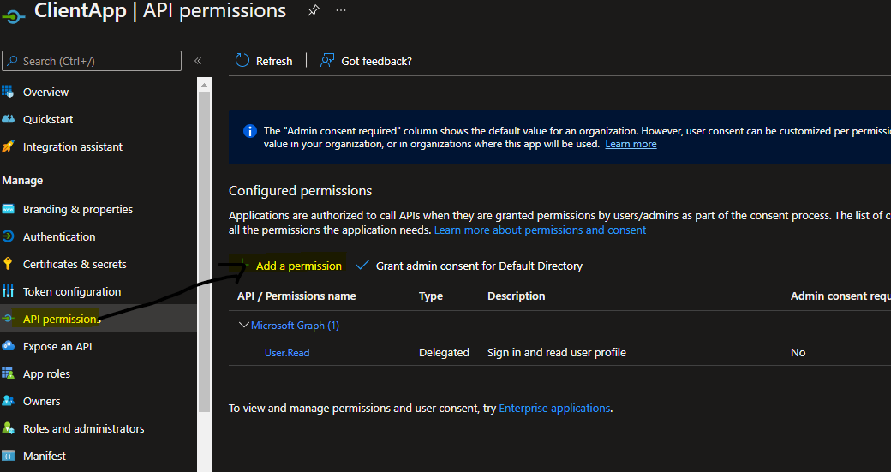Click the Owners people icon

pyautogui.click(x=9, y=401)
